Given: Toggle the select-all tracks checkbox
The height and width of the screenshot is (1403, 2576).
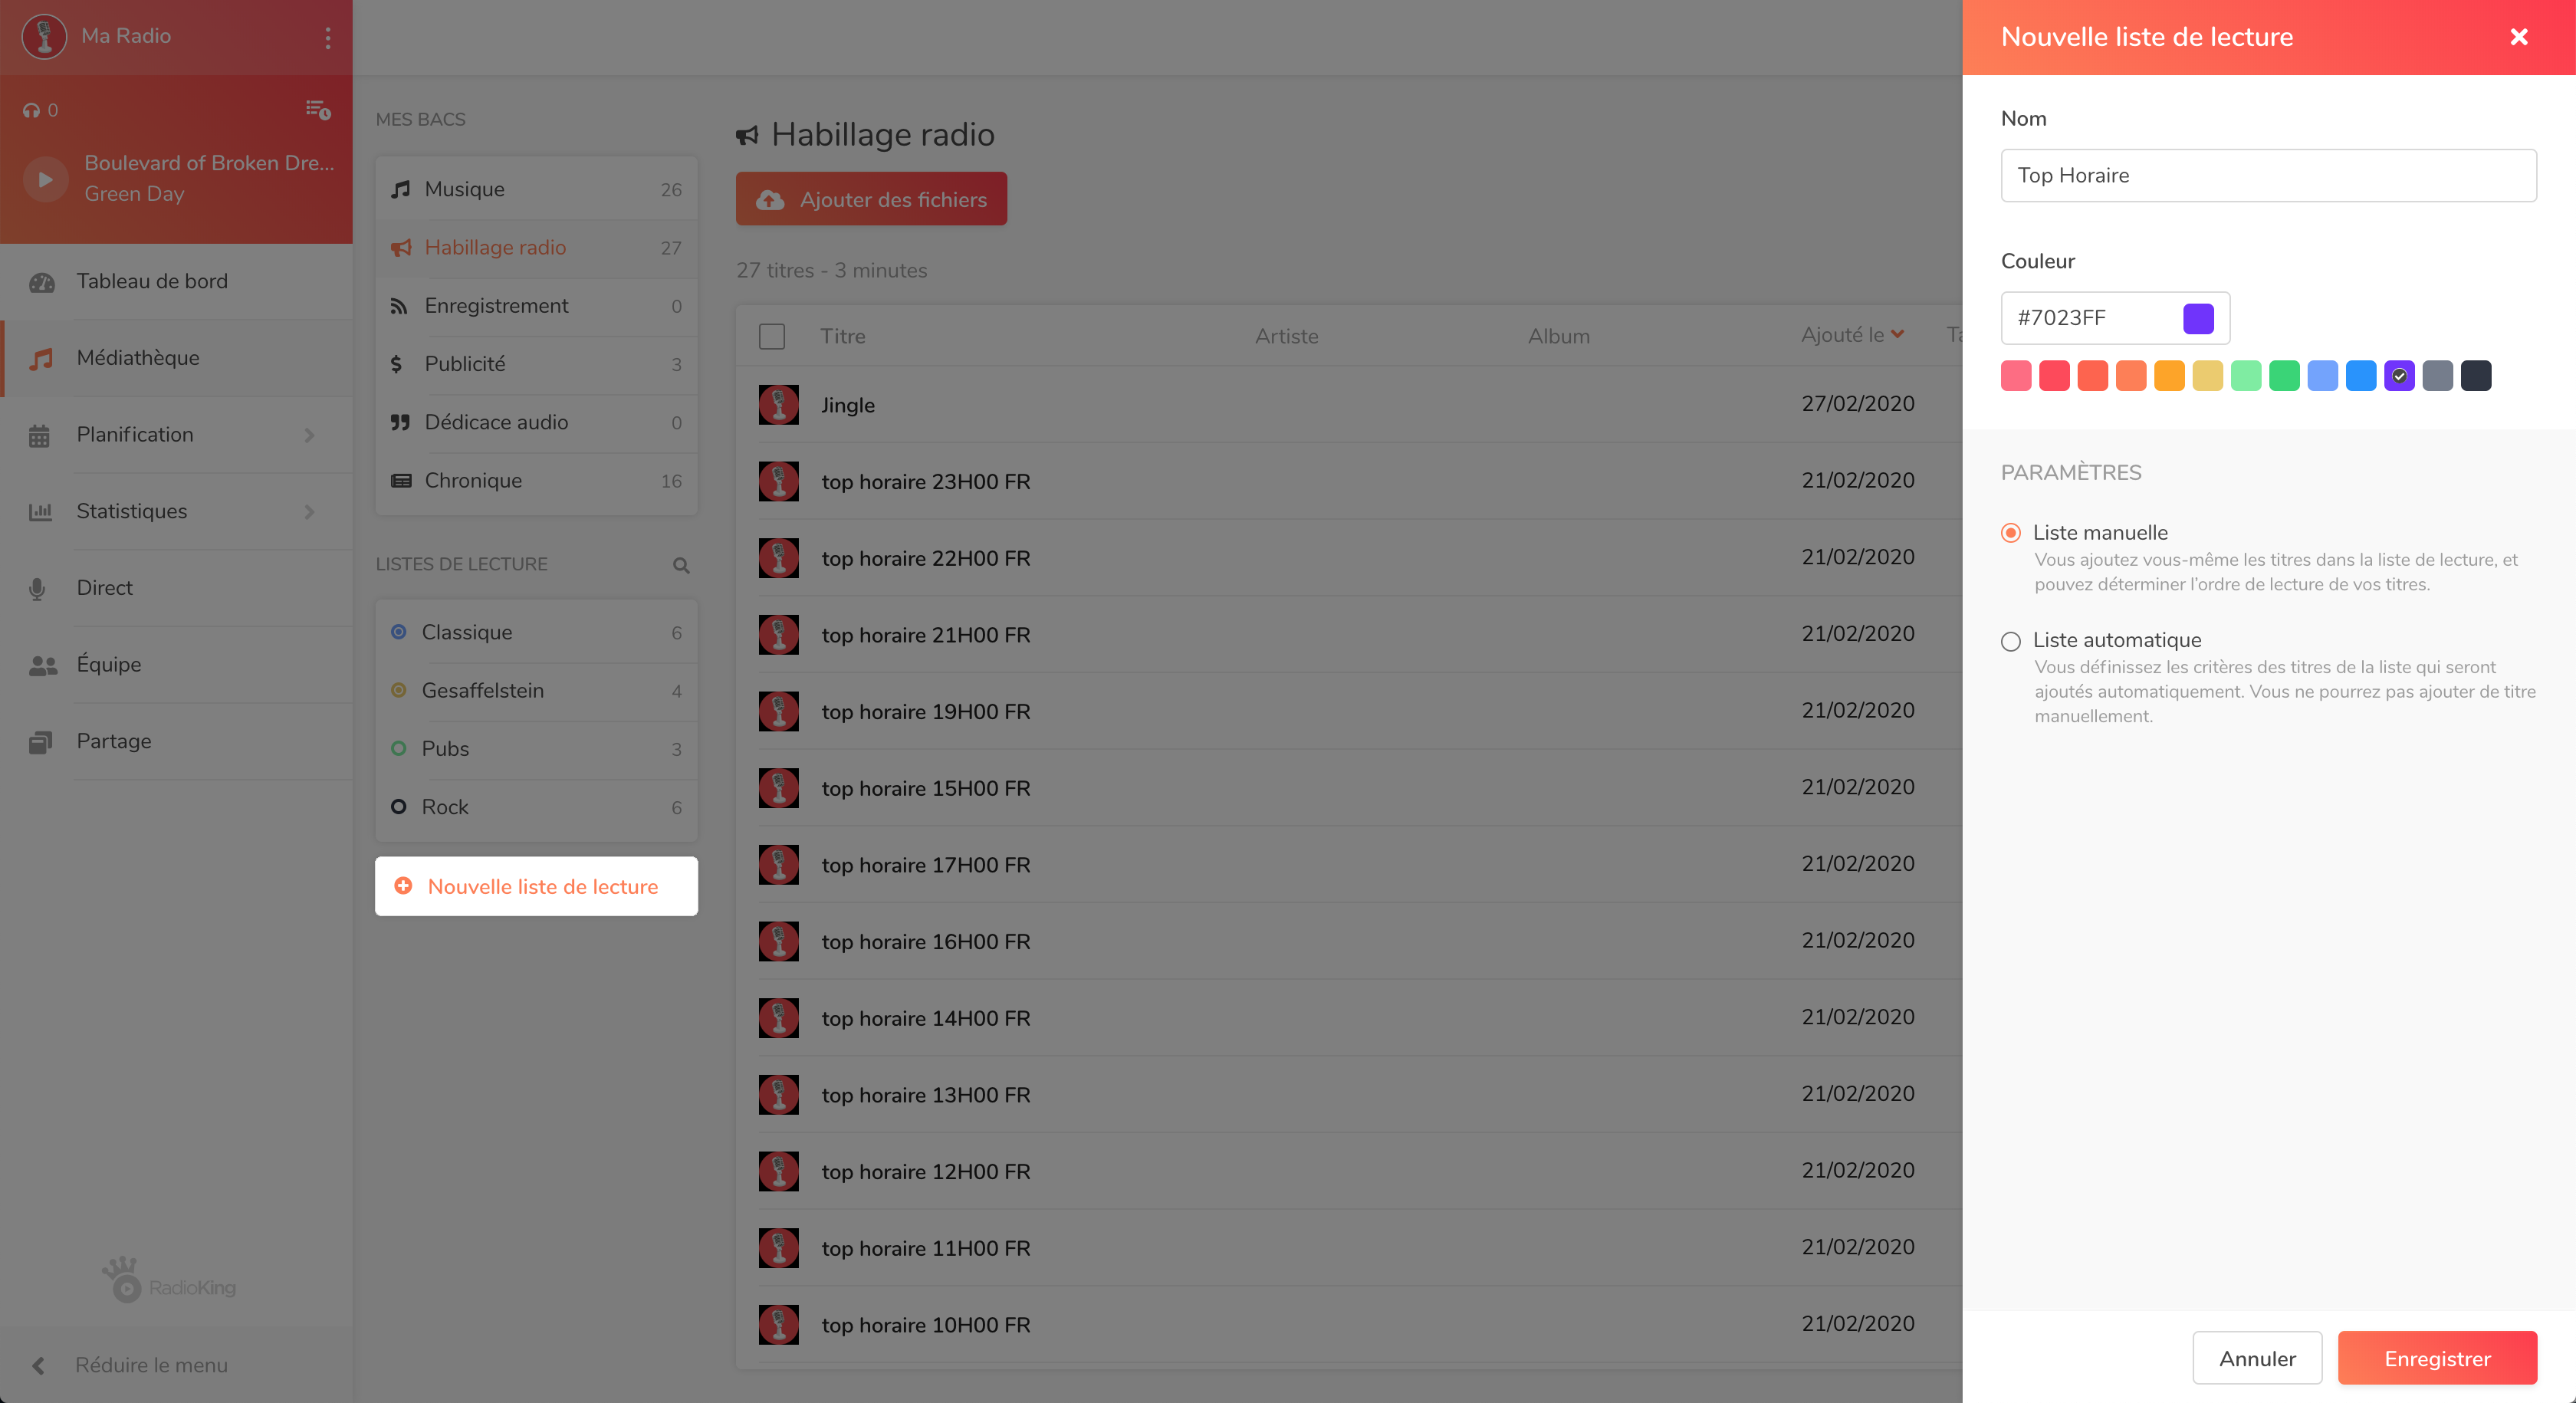Looking at the screenshot, I should pos(772,336).
